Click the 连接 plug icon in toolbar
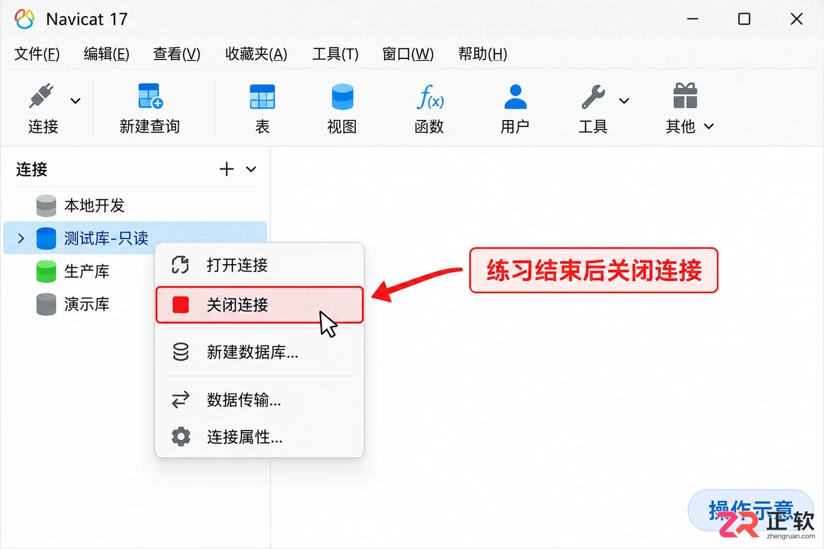The height and width of the screenshot is (549, 824). [42, 96]
